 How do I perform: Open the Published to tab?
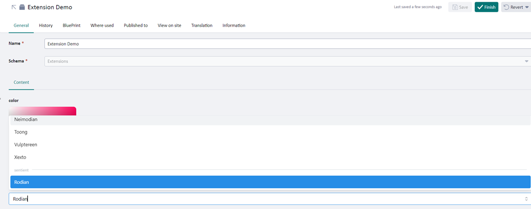tap(136, 26)
